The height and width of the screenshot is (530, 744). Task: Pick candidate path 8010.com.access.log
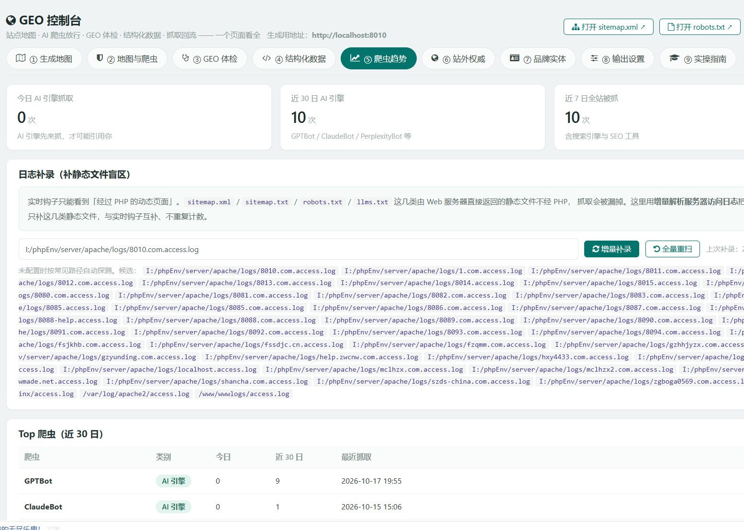[x=241, y=271]
